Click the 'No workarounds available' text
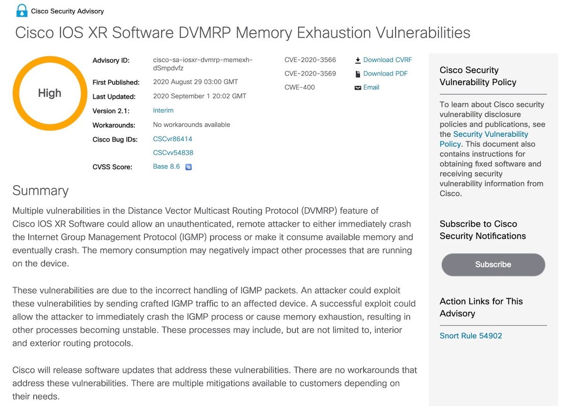This screenshot has height=406, width=563. coord(191,125)
